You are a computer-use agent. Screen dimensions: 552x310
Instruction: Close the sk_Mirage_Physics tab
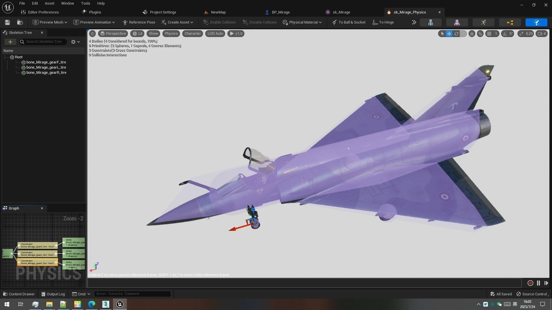click(439, 12)
